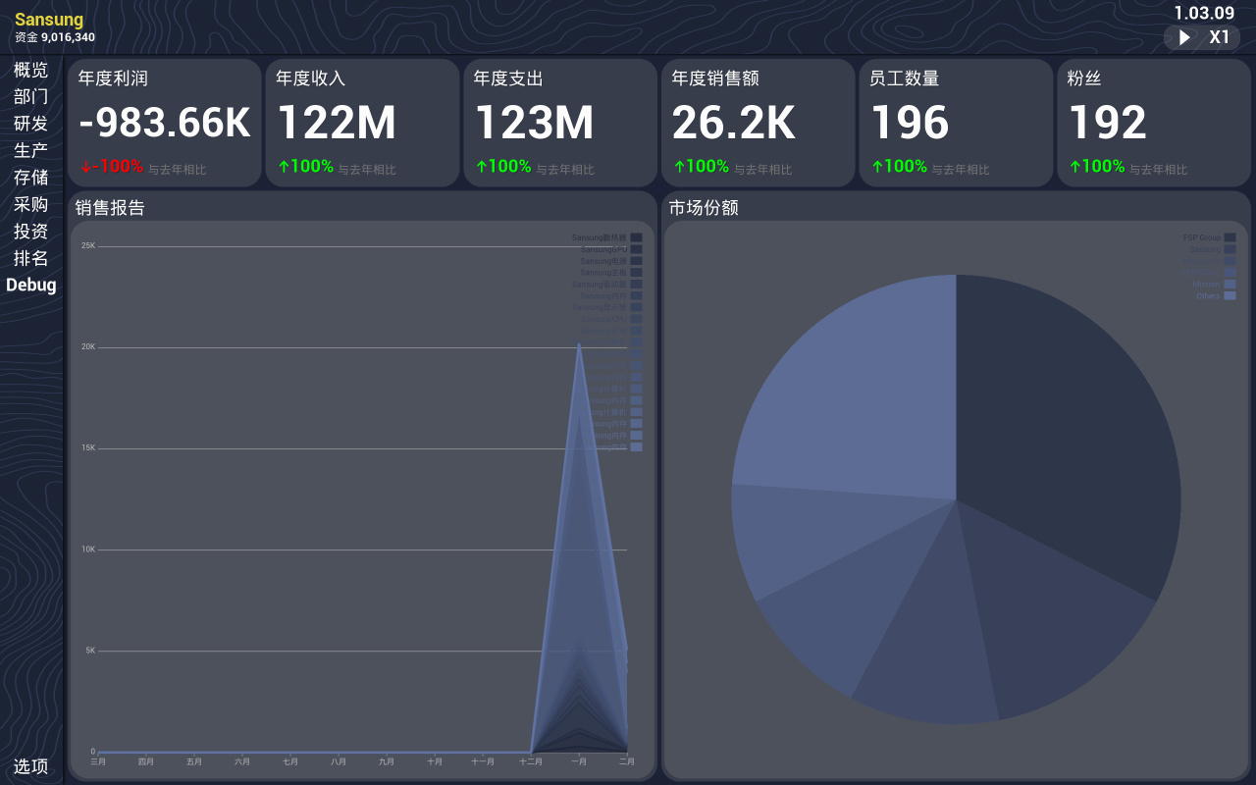Open 选项 options at the sidebar bottom
1256x785 pixels.
[x=30, y=766]
